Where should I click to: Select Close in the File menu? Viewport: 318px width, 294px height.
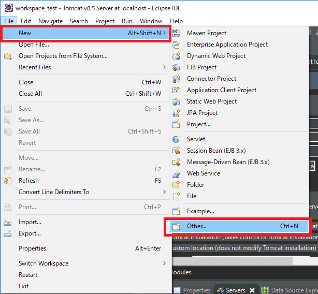click(85, 82)
